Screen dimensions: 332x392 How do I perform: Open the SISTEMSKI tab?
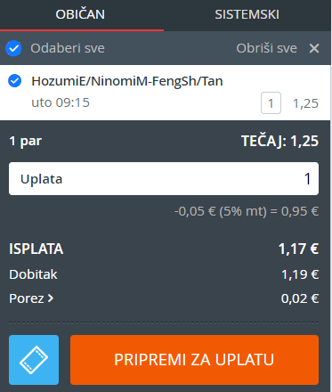point(247,14)
